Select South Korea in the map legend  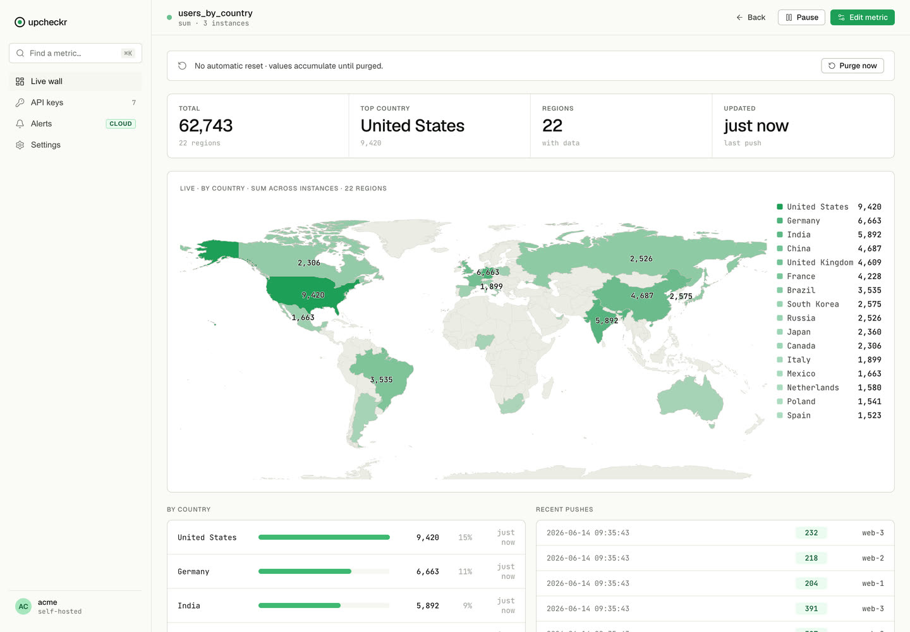(x=828, y=304)
